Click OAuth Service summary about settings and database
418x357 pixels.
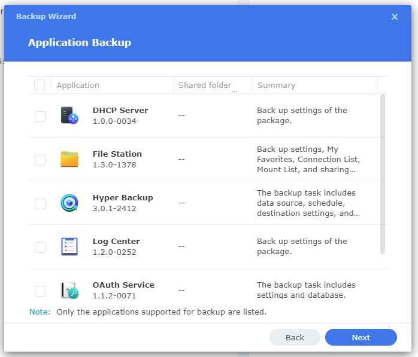pyautogui.click(x=306, y=290)
